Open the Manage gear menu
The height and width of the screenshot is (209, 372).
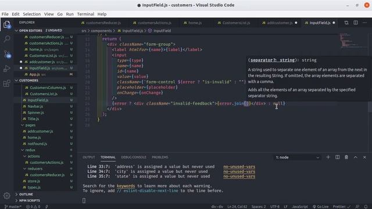click(6, 196)
